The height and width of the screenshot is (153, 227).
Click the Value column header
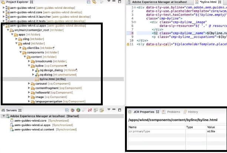(217, 127)
